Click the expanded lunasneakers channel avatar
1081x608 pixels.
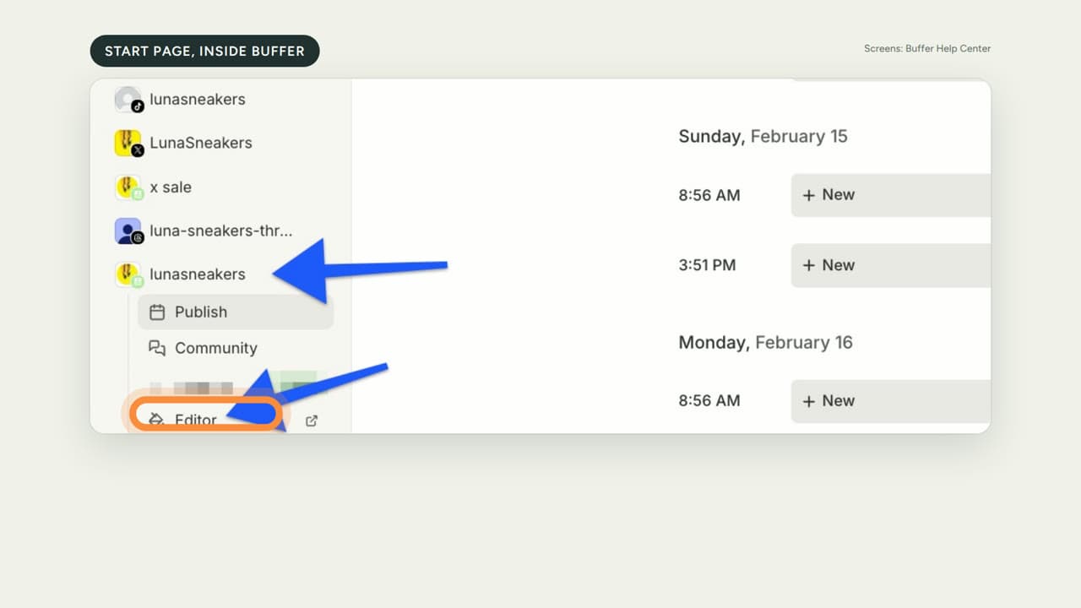coord(128,274)
